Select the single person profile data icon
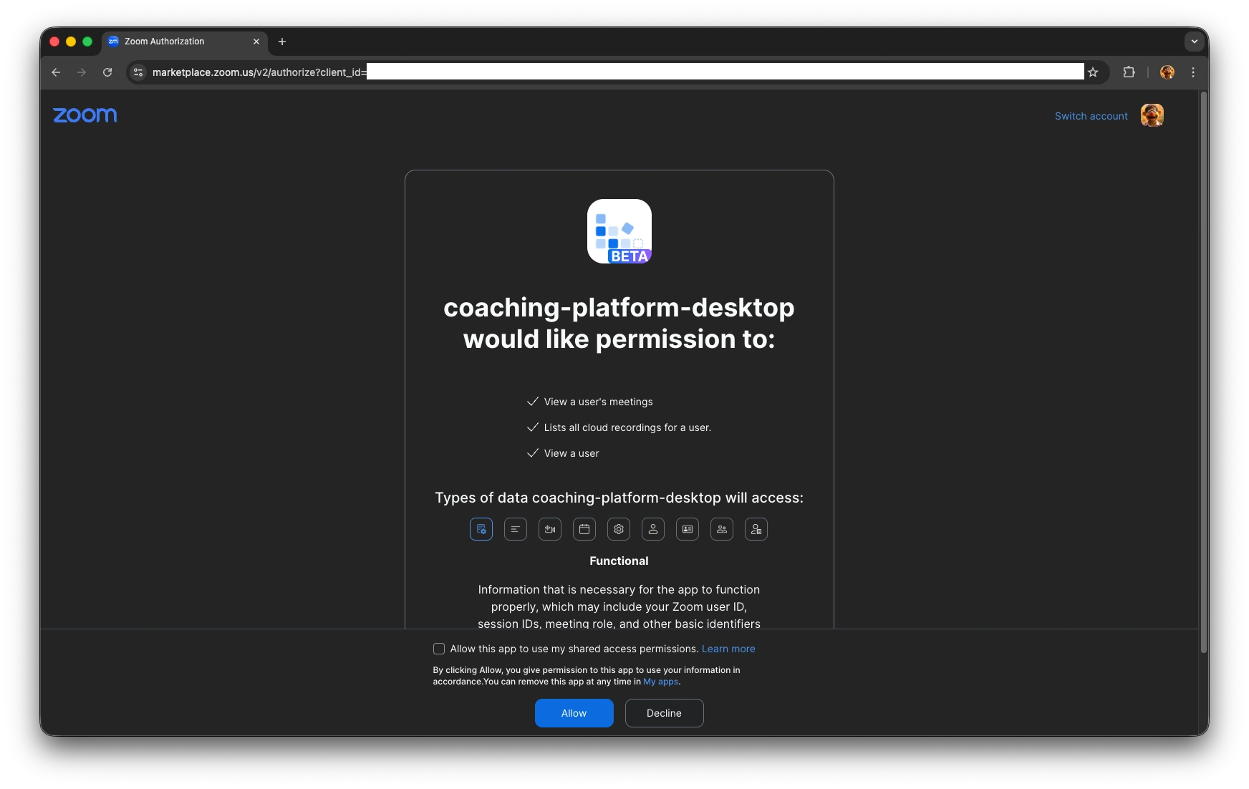This screenshot has height=789, width=1249. point(653,529)
